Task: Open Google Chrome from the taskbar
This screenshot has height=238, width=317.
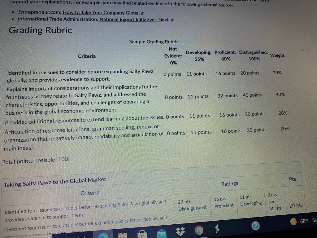Action: [199, 230]
